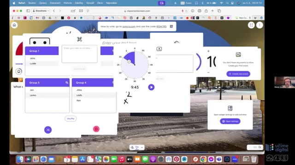Select the pointer tool in bottom toolbar
This screenshot has width=295, height=165.
137,148
